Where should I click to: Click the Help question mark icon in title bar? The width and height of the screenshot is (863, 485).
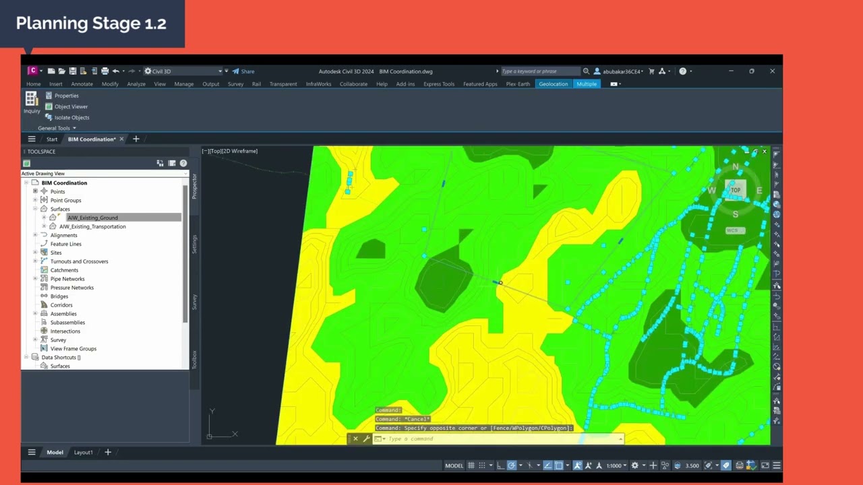[682, 71]
